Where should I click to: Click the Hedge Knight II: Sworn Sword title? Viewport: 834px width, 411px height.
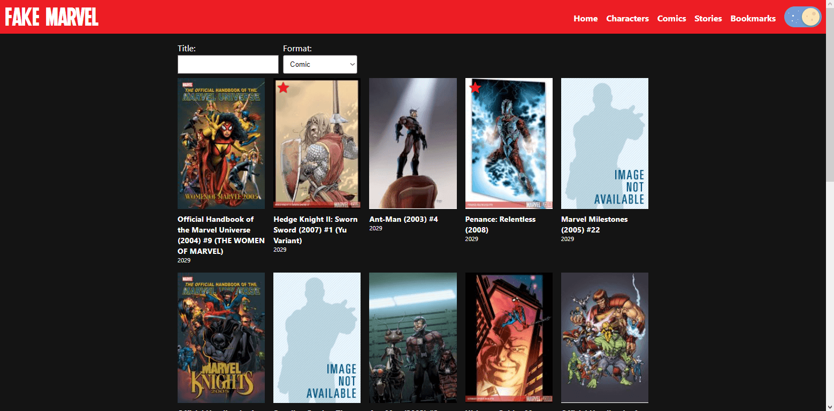[316, 230]
